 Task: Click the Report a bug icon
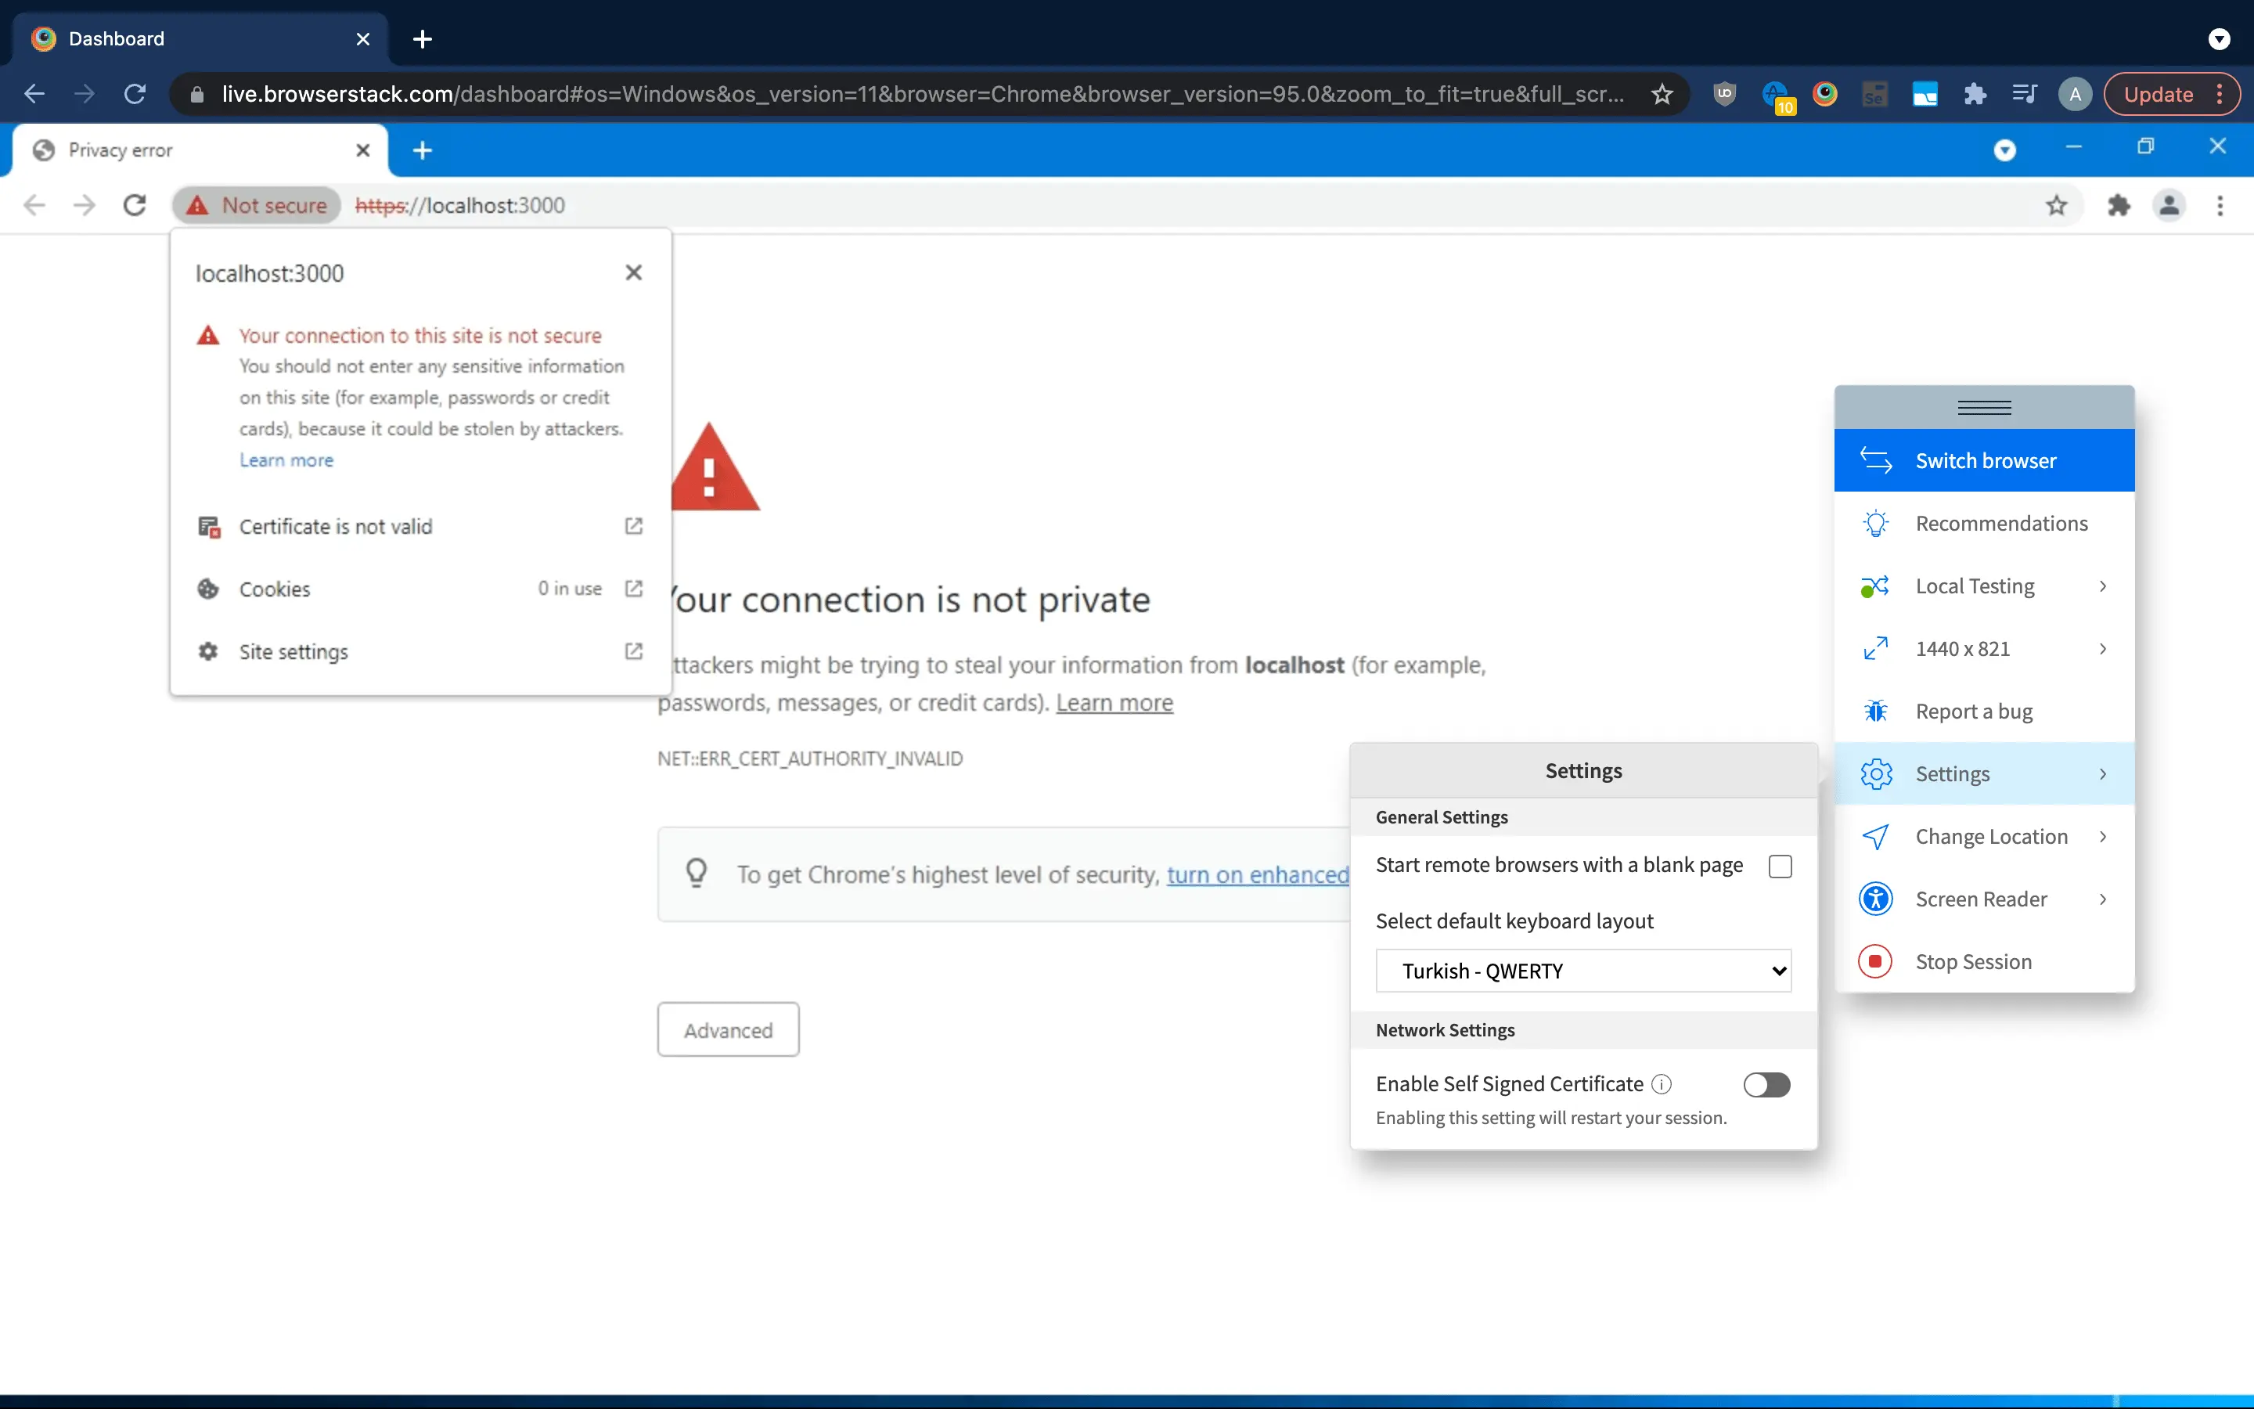pos(1875,711)
